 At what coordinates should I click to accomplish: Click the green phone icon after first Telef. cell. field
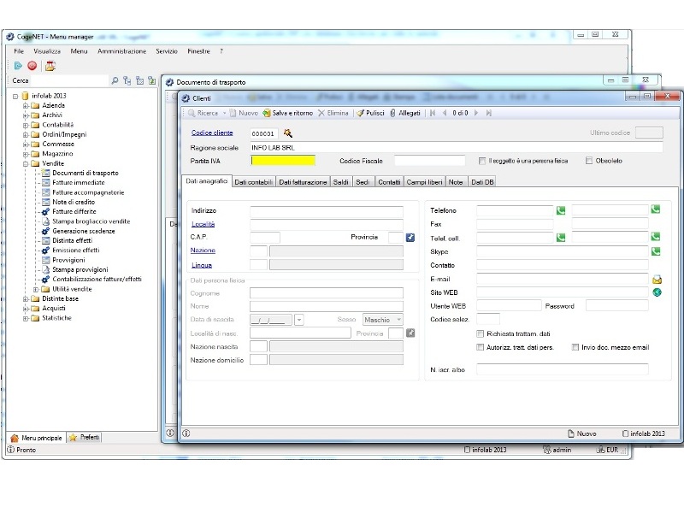pyautogui.click(x=561, y=238)
